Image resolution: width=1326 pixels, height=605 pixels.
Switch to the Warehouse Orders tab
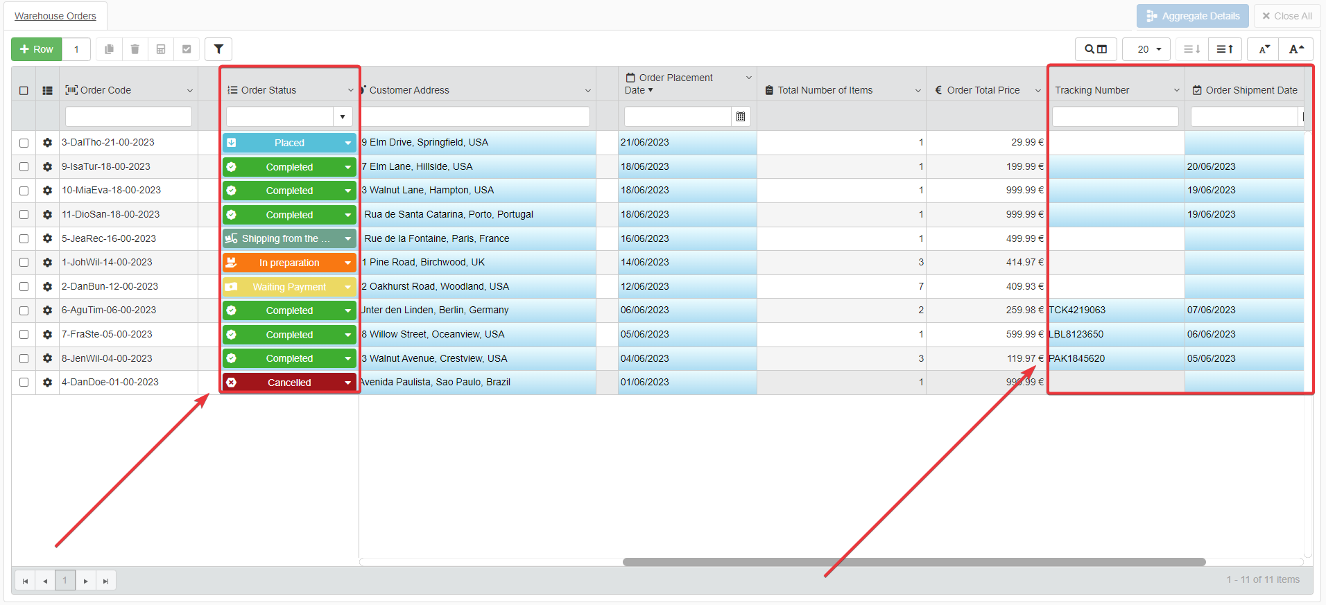[x=55, y=16]
